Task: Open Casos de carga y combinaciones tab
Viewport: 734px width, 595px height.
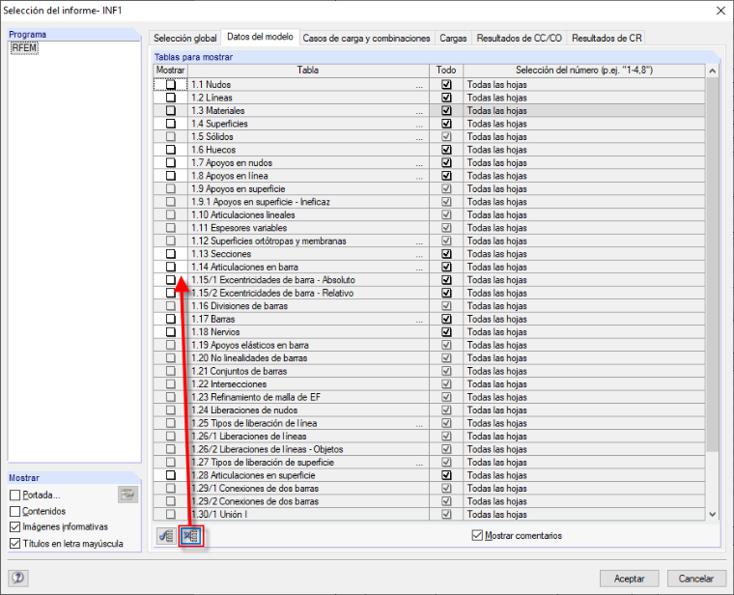Action: (x=367, y=38)
